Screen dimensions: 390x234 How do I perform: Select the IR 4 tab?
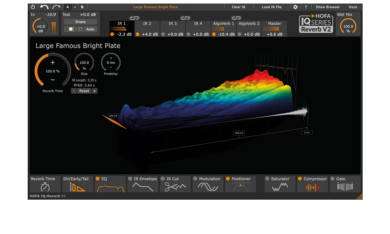click(x=198, y=29)
